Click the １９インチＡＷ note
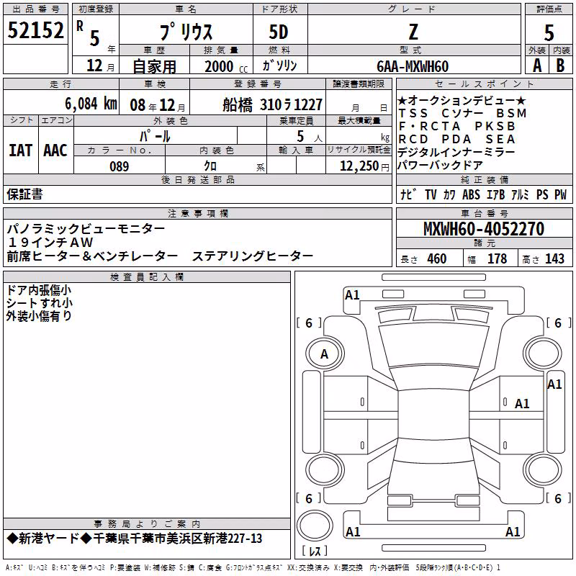The width and height of the screenshot is (576, 576). (50, 243)
